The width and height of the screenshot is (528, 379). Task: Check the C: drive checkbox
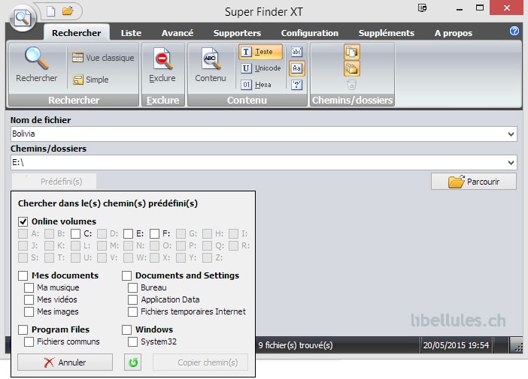[x=75, y=233]
